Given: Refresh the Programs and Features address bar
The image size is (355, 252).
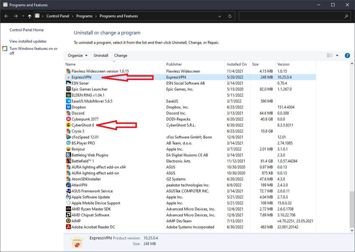Looking at the screenshot, I should pyautogui.click(x=230, y=16).
